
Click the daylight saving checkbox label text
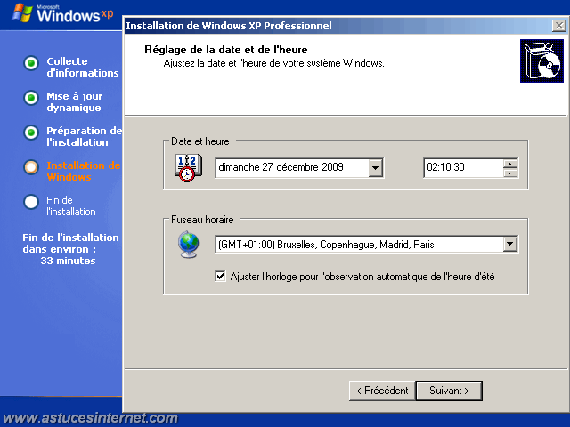362,277
